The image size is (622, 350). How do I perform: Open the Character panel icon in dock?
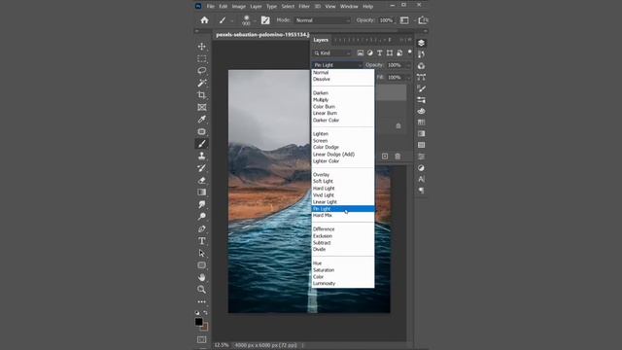[421, 179]
